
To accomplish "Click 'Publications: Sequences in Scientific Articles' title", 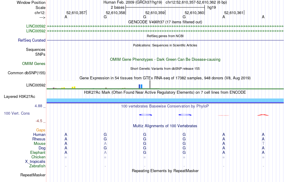I will (x=165, y=45).
